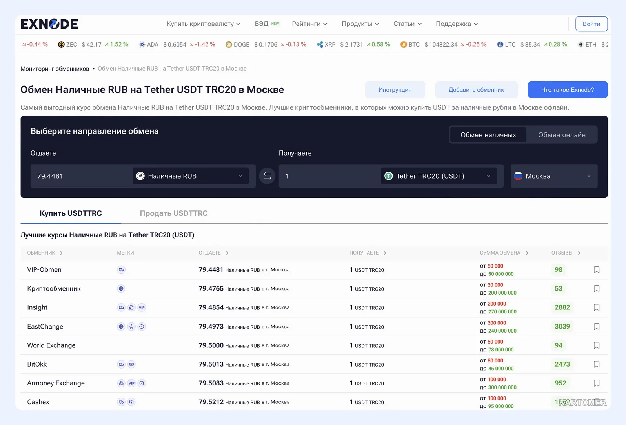
Task: Swap exchange direction with the arrows icon
Action: 267,176
